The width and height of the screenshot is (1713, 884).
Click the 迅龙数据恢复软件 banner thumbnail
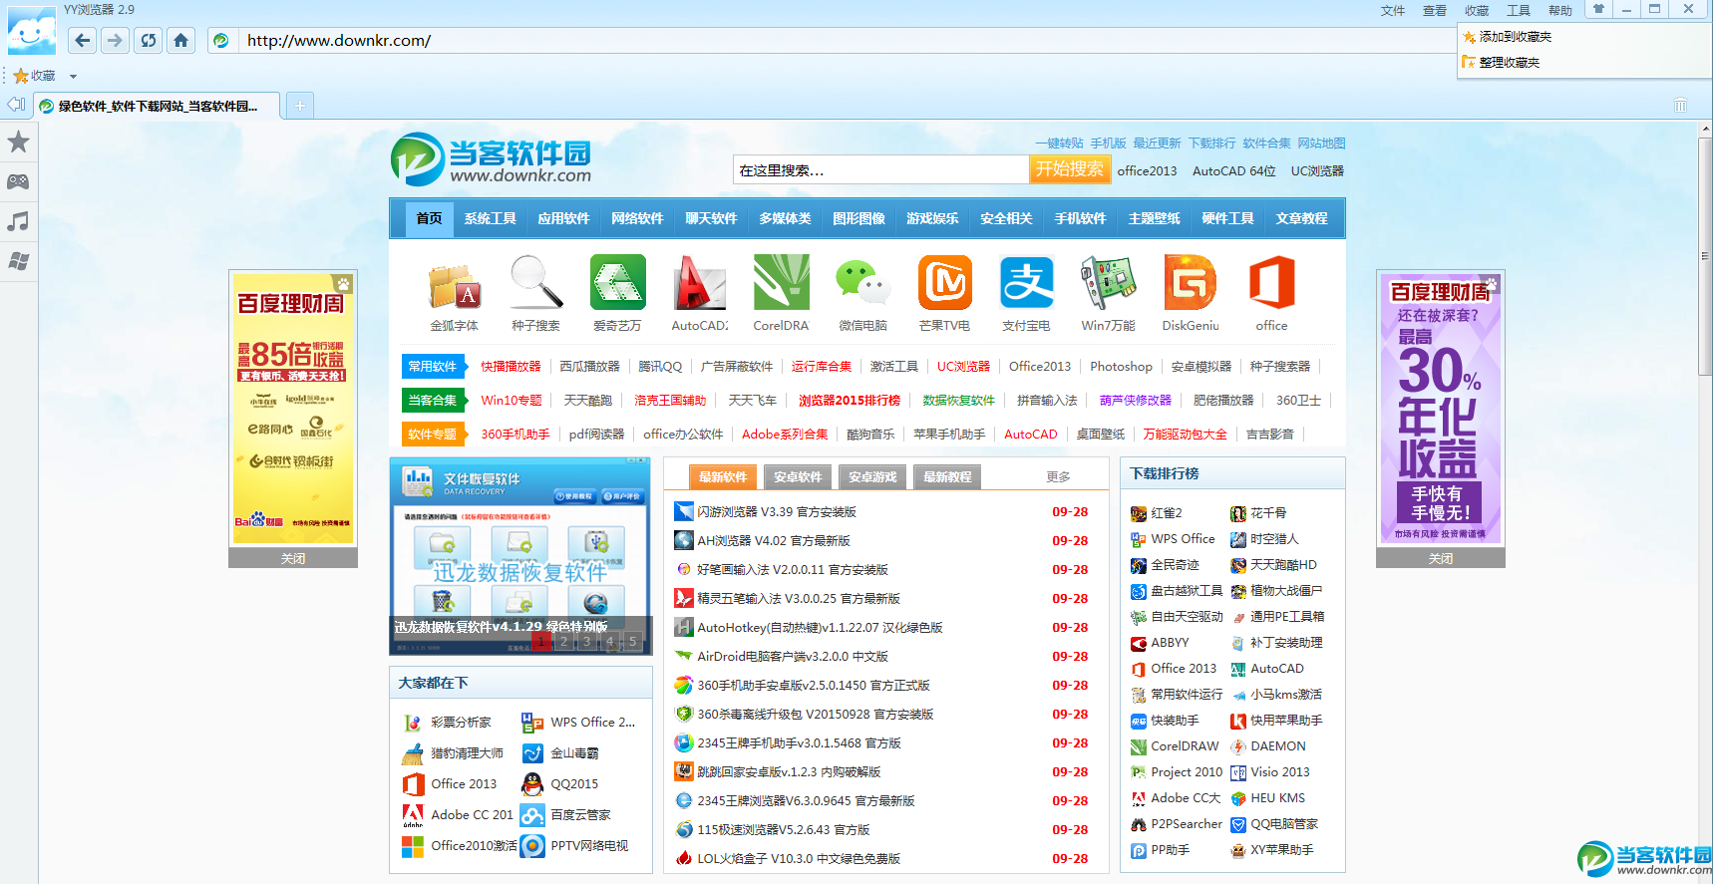tap(519, 556)
